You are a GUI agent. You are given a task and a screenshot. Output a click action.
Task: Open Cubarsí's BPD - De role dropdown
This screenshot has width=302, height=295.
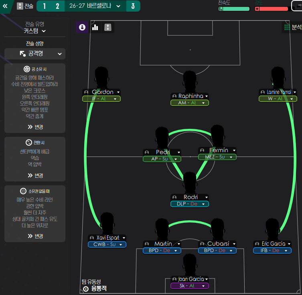(217, 250)
